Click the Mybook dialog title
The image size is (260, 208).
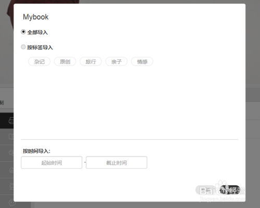point(36,17)
